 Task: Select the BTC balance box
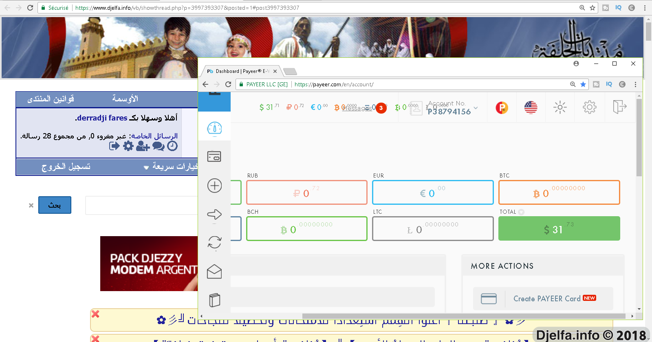coord(559,192)
